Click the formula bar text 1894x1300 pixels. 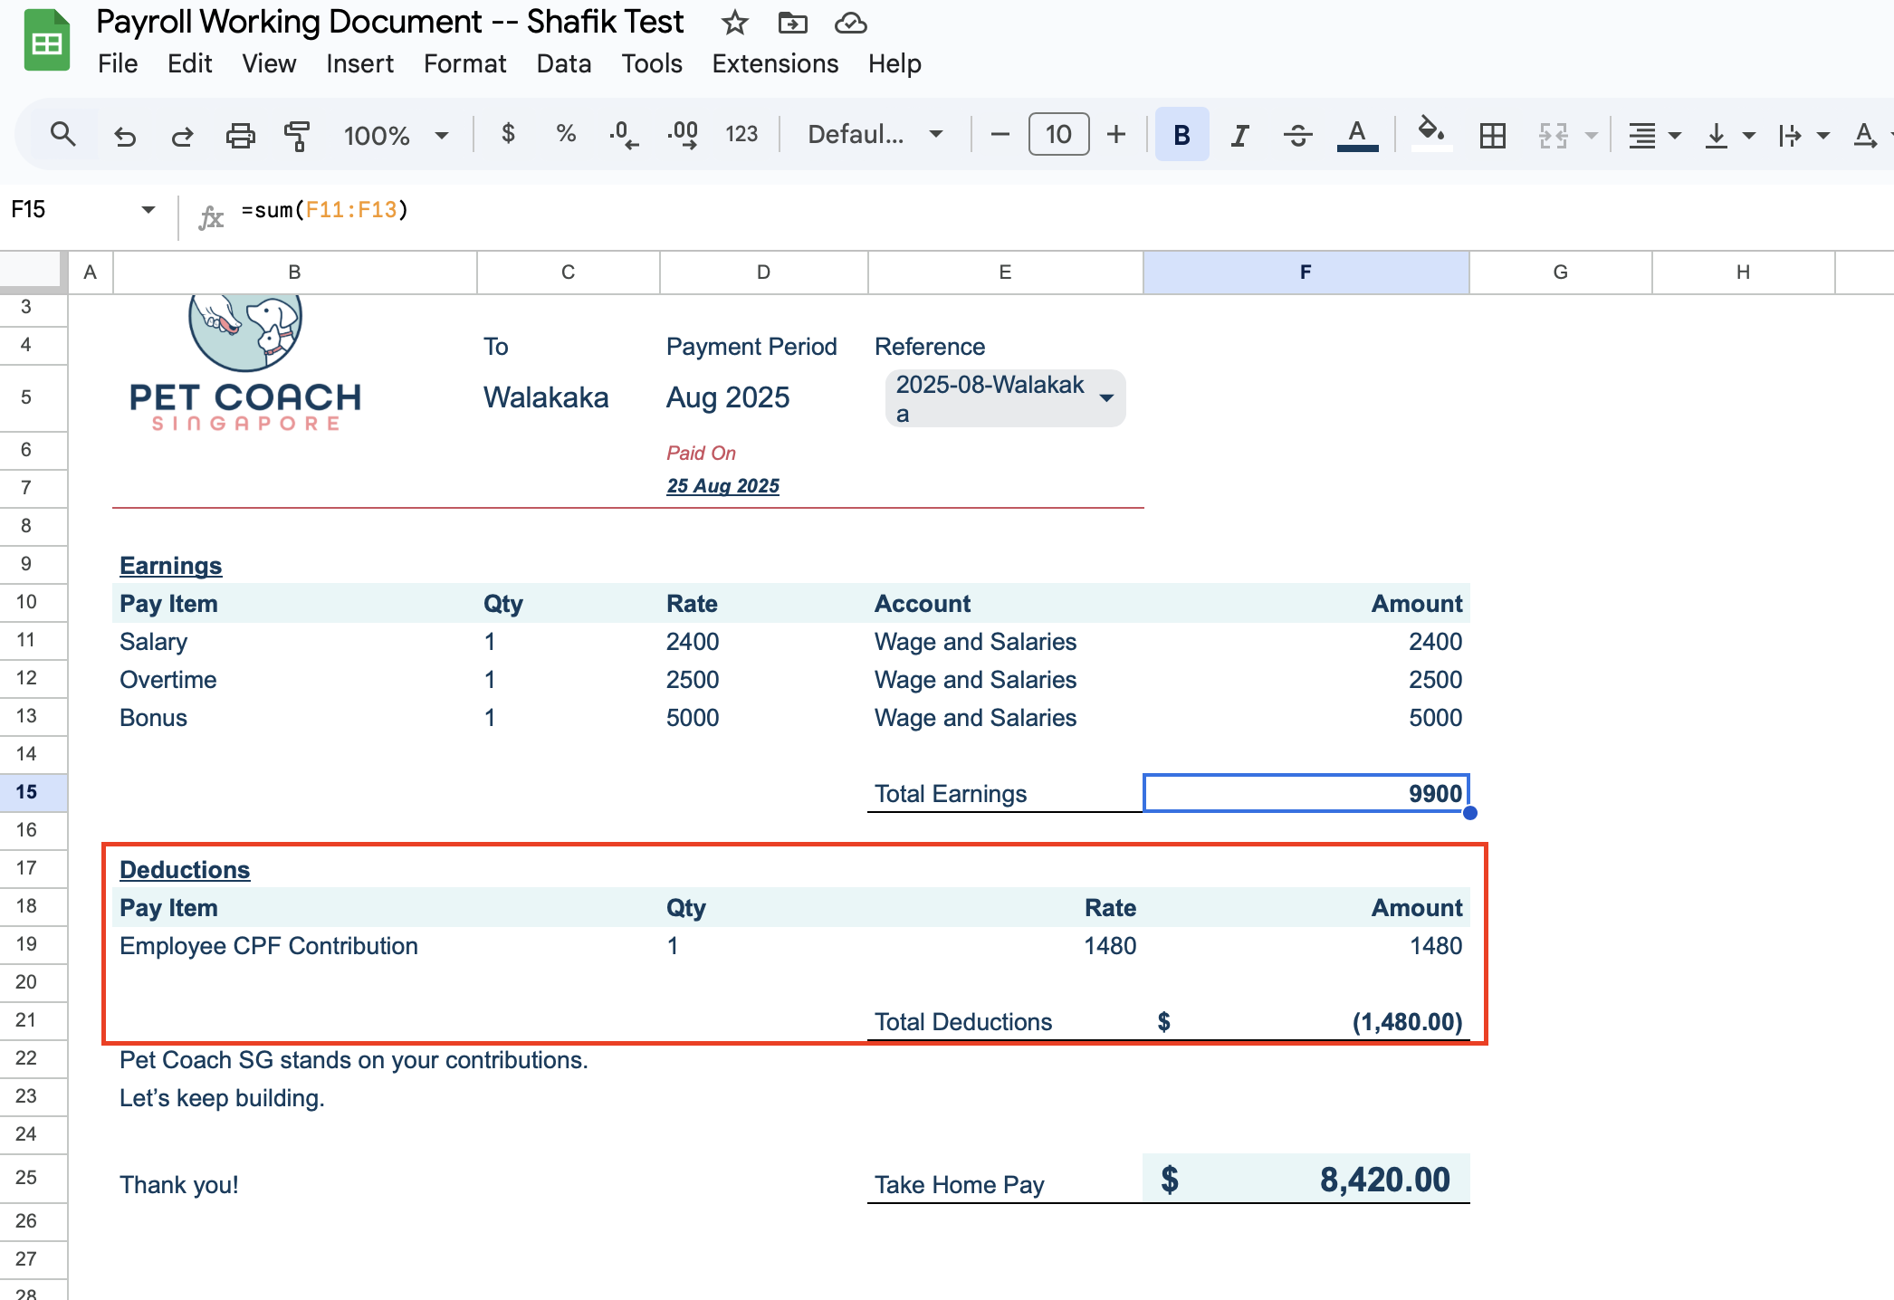point(324,210)
